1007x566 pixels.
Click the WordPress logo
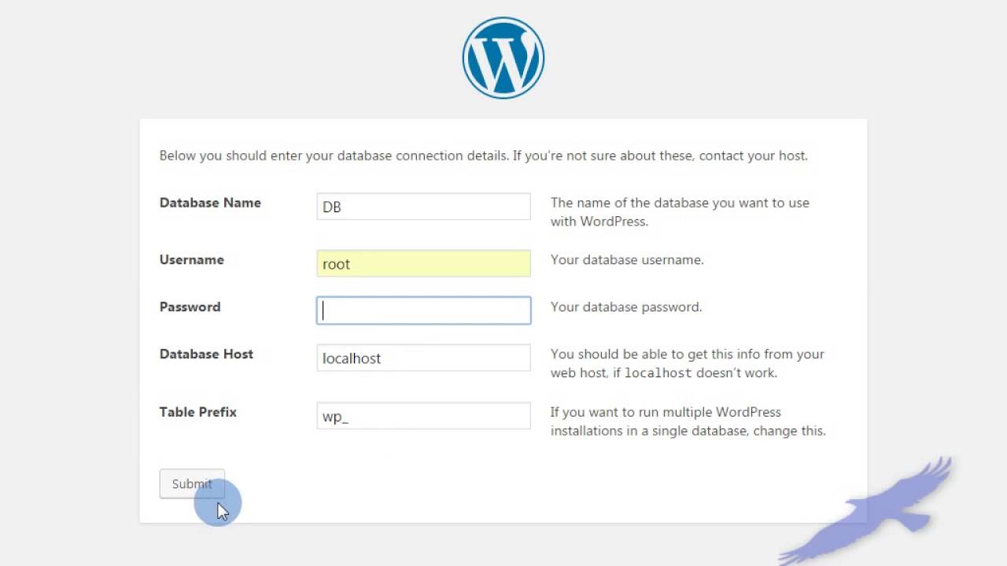503,58
